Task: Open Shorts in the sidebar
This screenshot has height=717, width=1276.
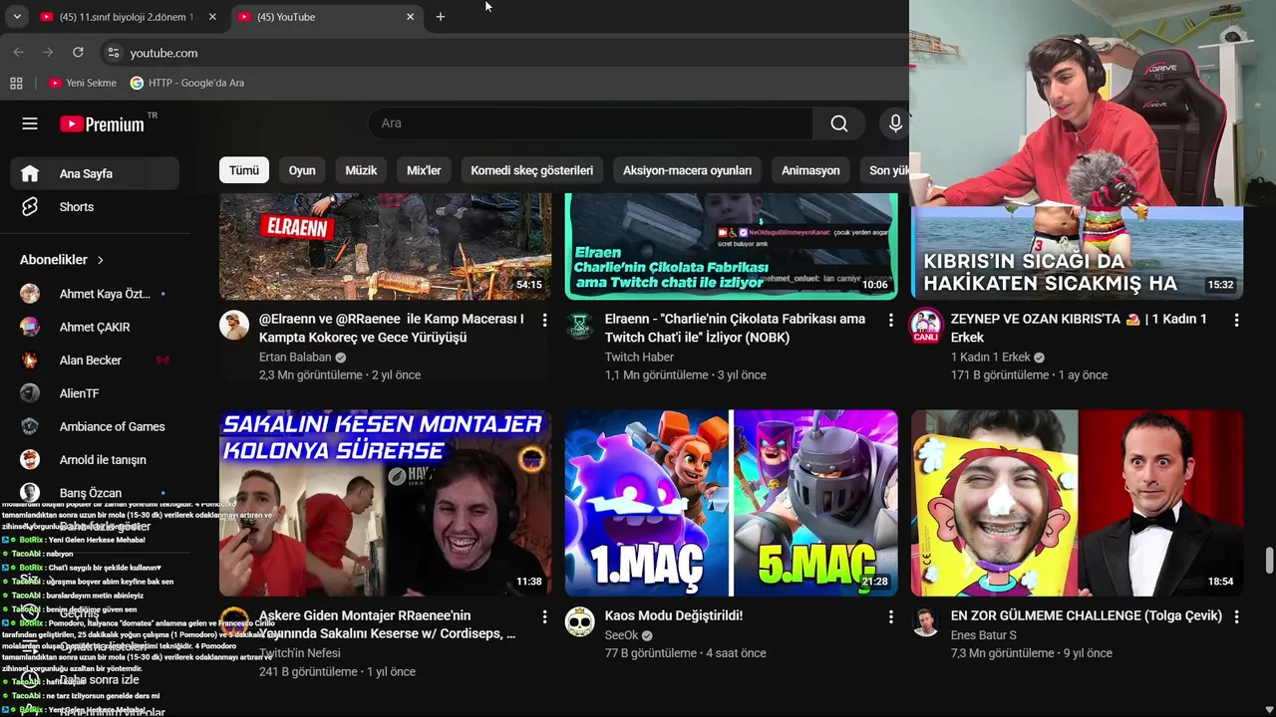Action: coord(95,207)
